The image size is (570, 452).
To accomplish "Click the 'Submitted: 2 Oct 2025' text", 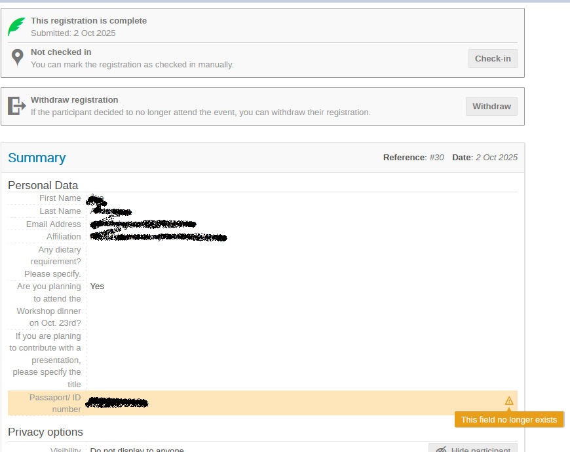I will (x=73, y=33).
